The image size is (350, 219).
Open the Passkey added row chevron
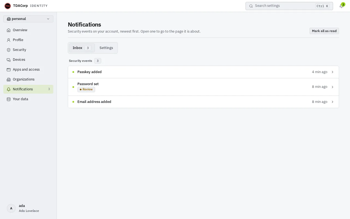coord(332,72)
